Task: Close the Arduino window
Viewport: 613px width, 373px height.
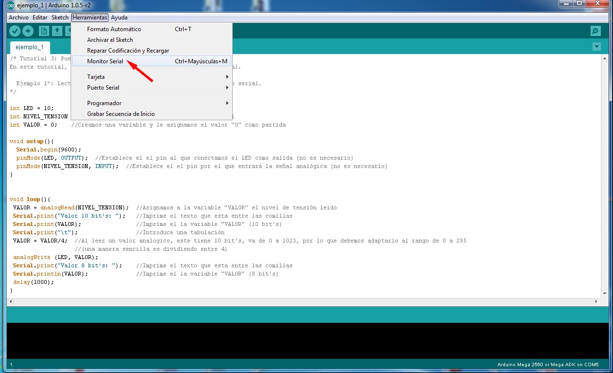Action: pyautogui.click(x=598, y=3)
